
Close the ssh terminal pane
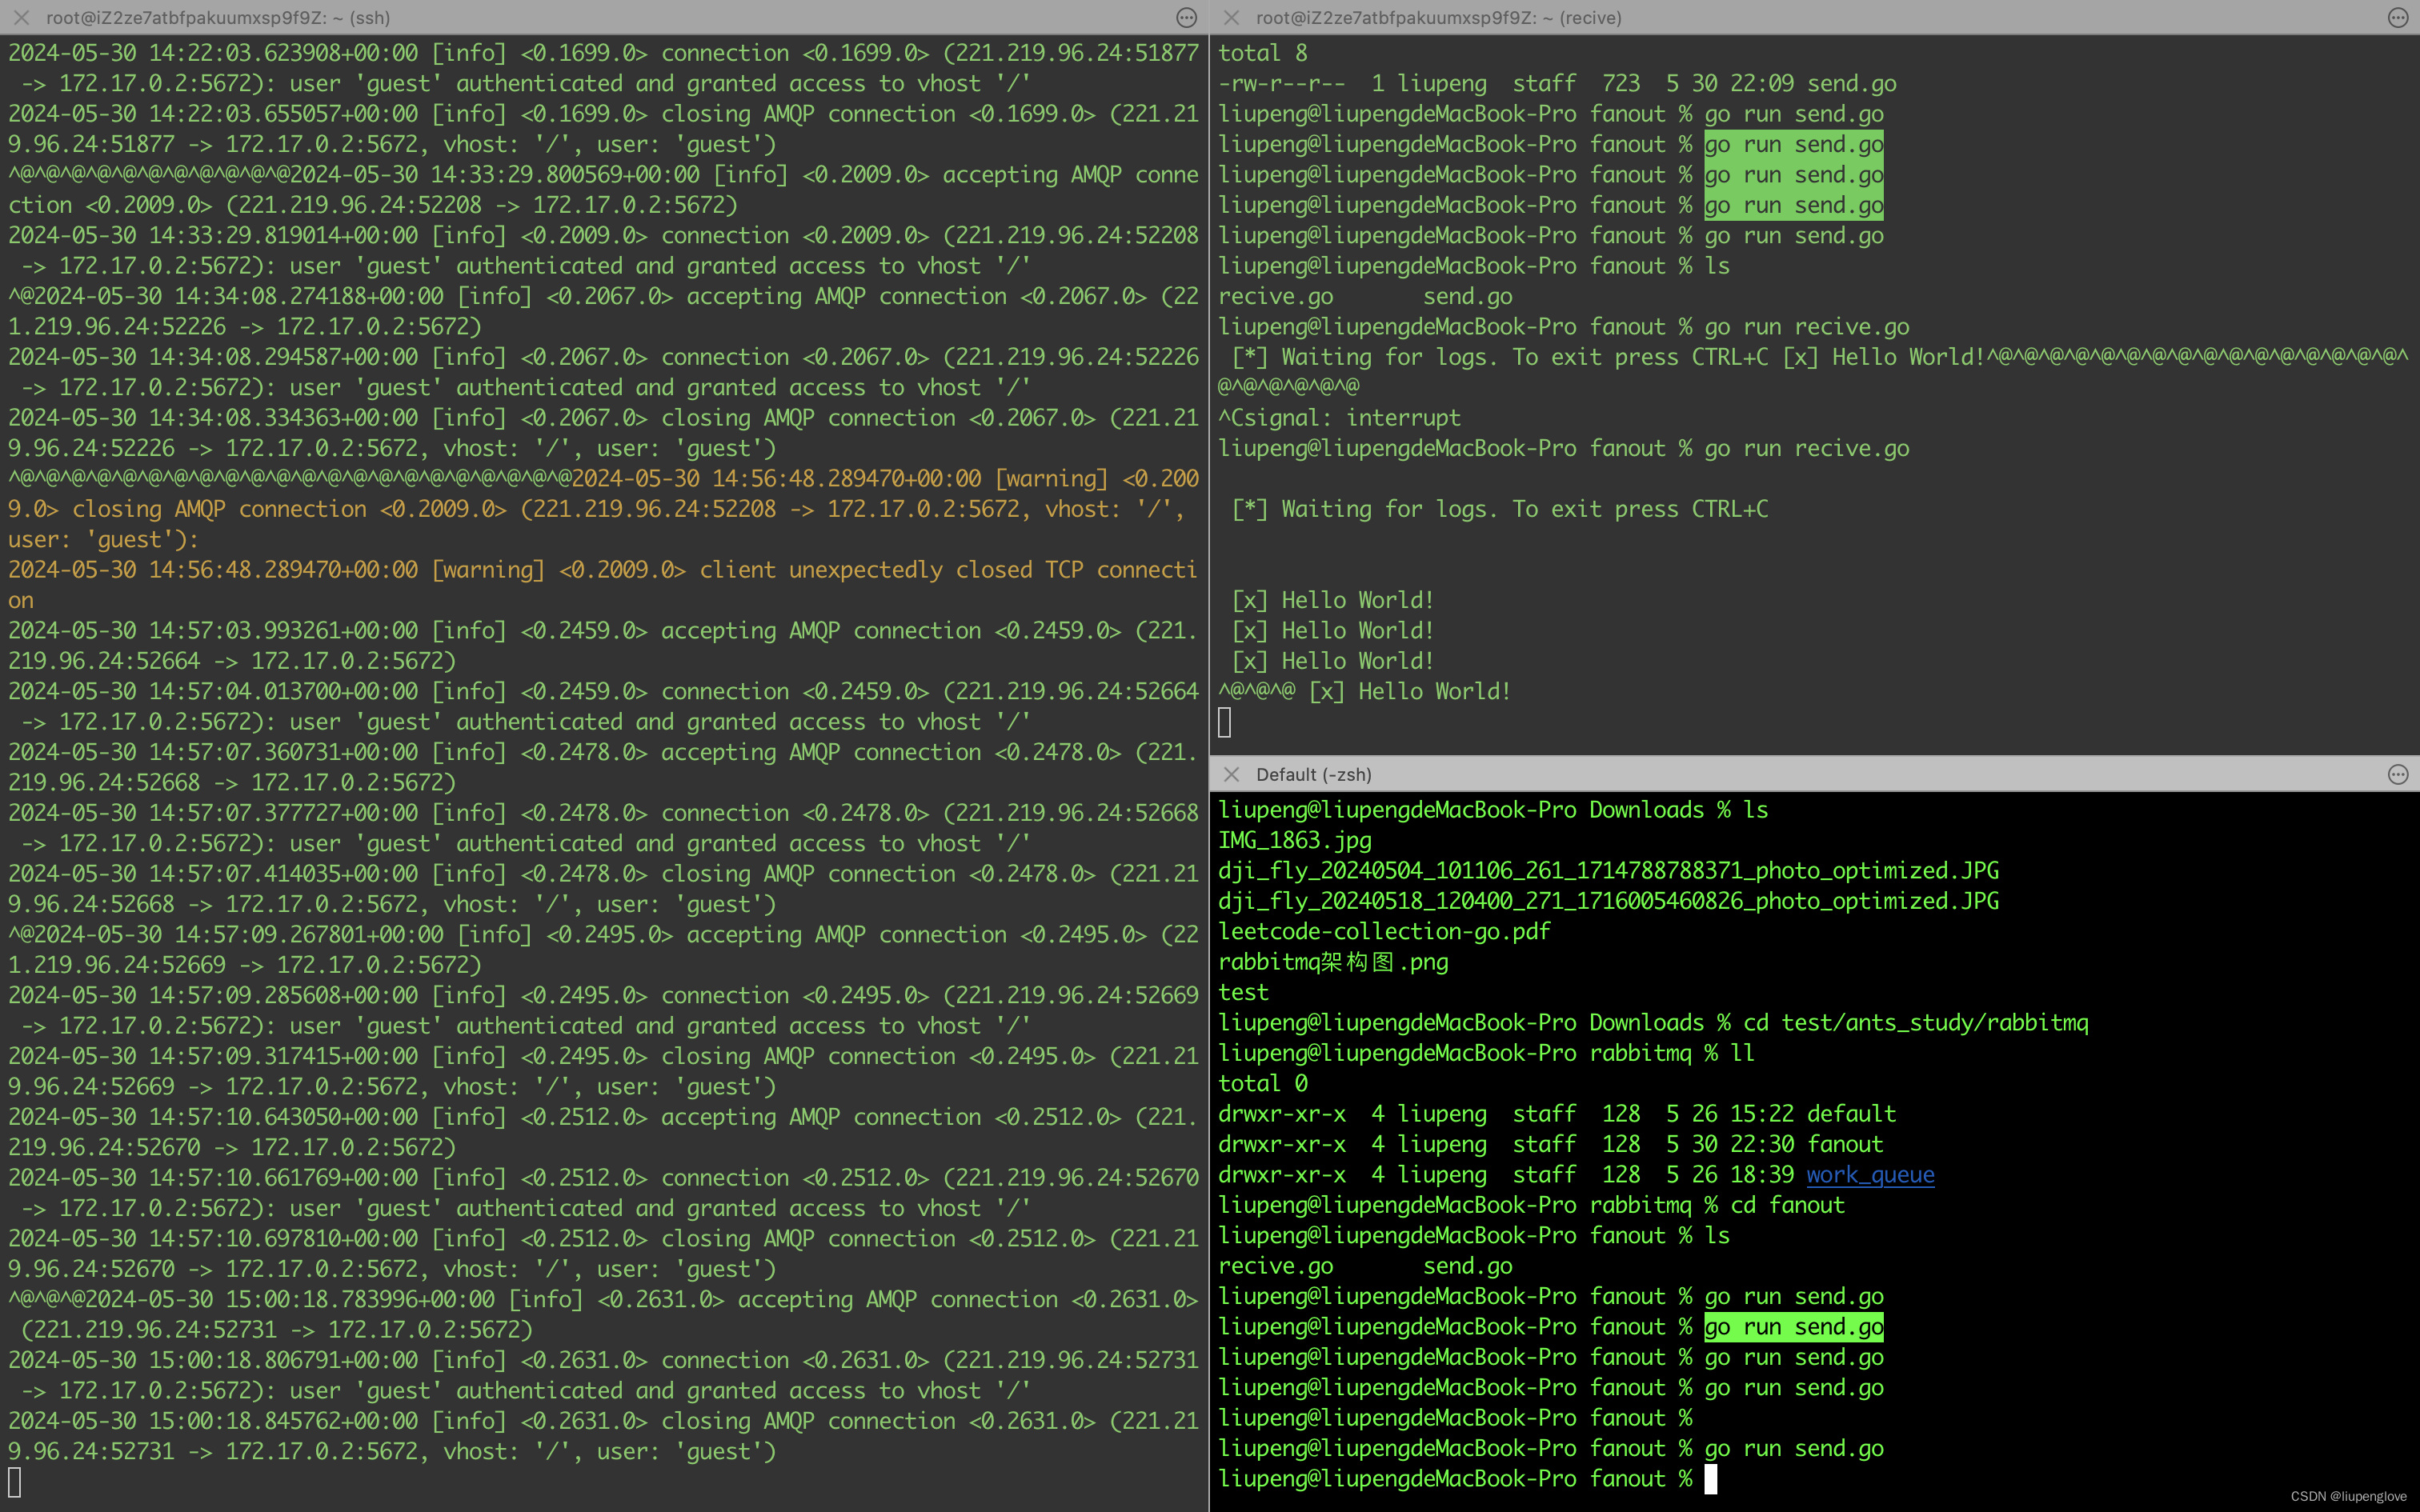21,17
